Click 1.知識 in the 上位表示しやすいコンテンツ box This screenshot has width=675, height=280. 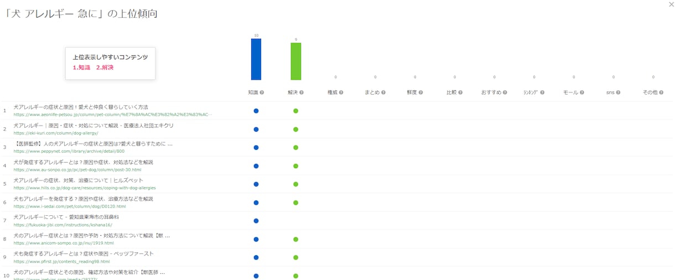[81, 68]
